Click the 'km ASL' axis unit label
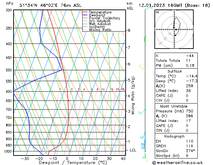 pos(130,6)
